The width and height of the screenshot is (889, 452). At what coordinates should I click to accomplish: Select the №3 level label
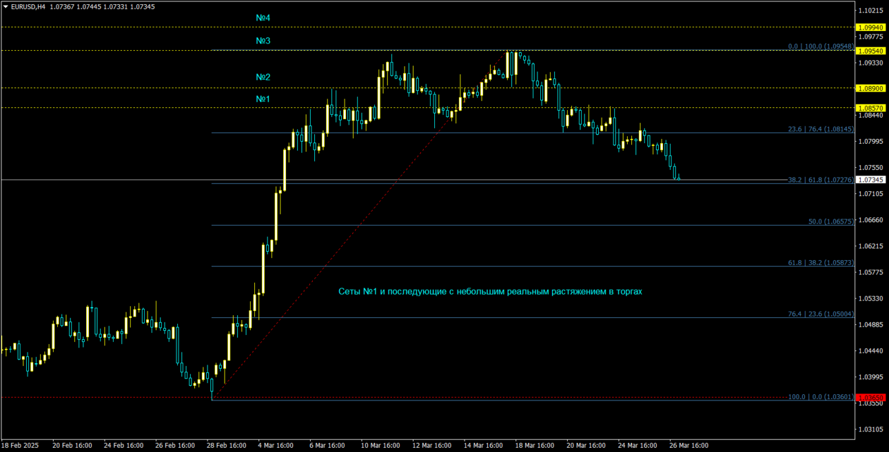click(263, 41)
